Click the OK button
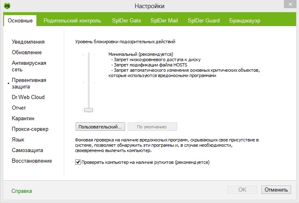The image size is (299, 203). 242,190
